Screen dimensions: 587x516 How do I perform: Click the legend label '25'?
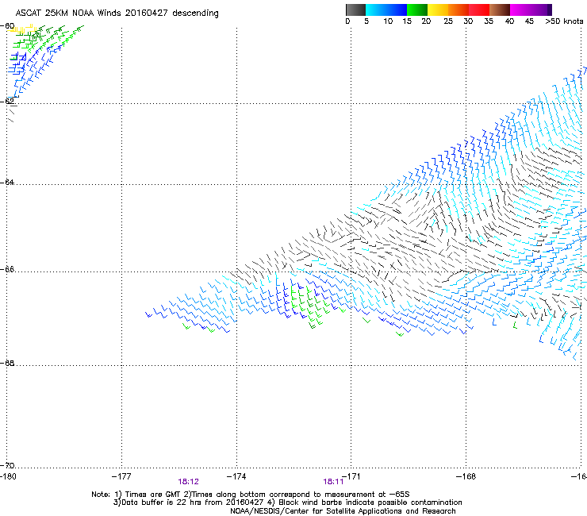pos(448,21)
